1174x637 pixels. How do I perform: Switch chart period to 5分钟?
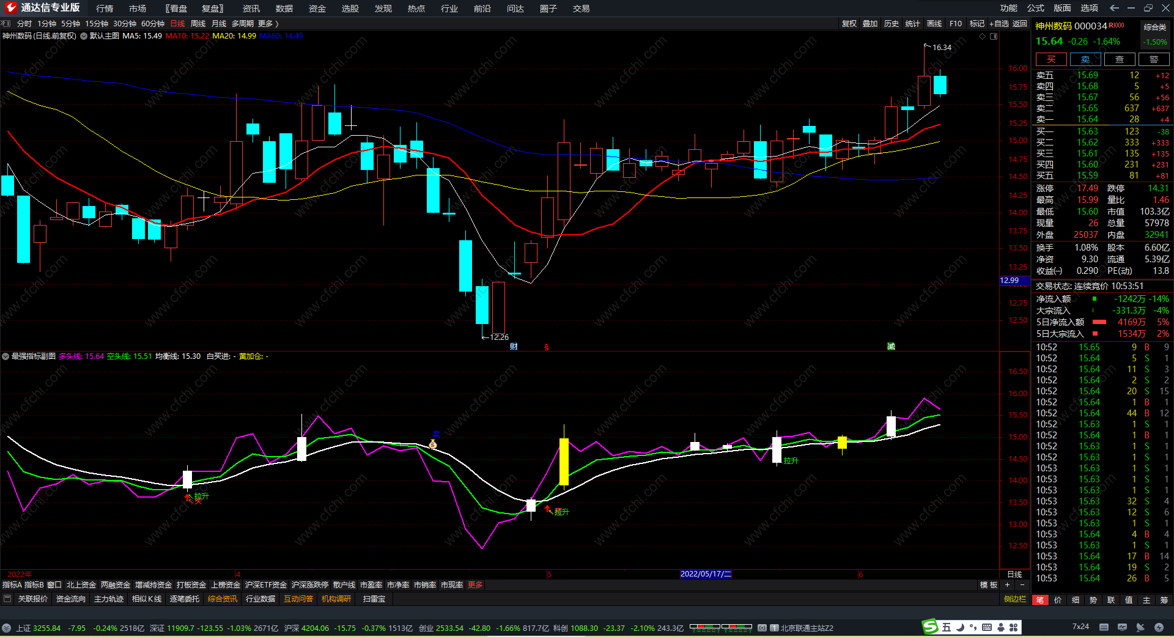pos(70,23)
